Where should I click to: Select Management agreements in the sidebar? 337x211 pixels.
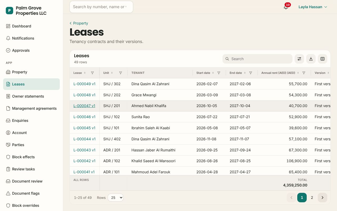tap(32, 108)
